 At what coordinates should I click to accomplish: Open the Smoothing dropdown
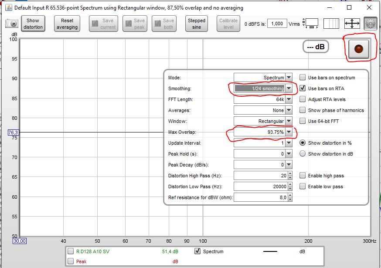pos(288,88)
